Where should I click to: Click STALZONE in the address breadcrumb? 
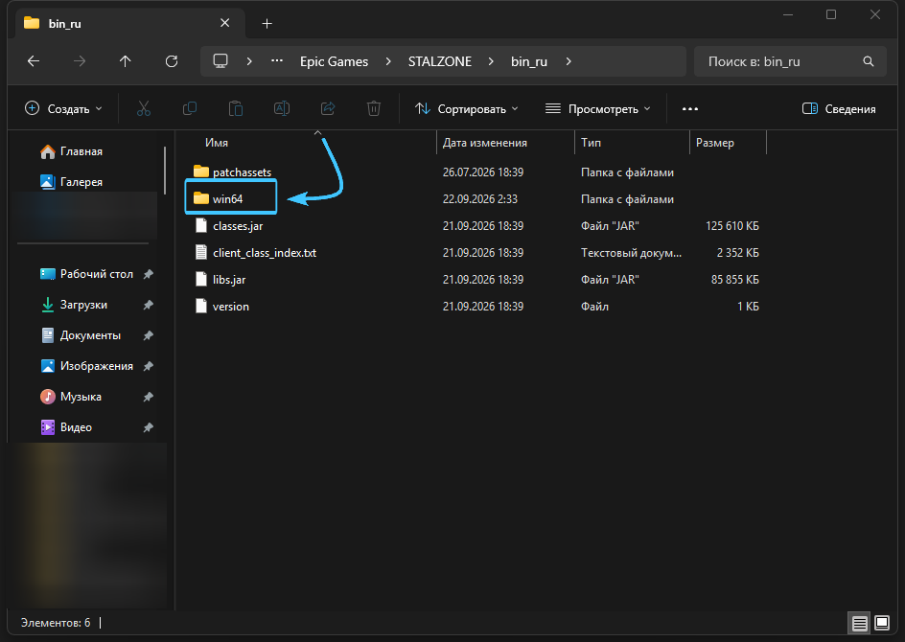pos(440,61)
